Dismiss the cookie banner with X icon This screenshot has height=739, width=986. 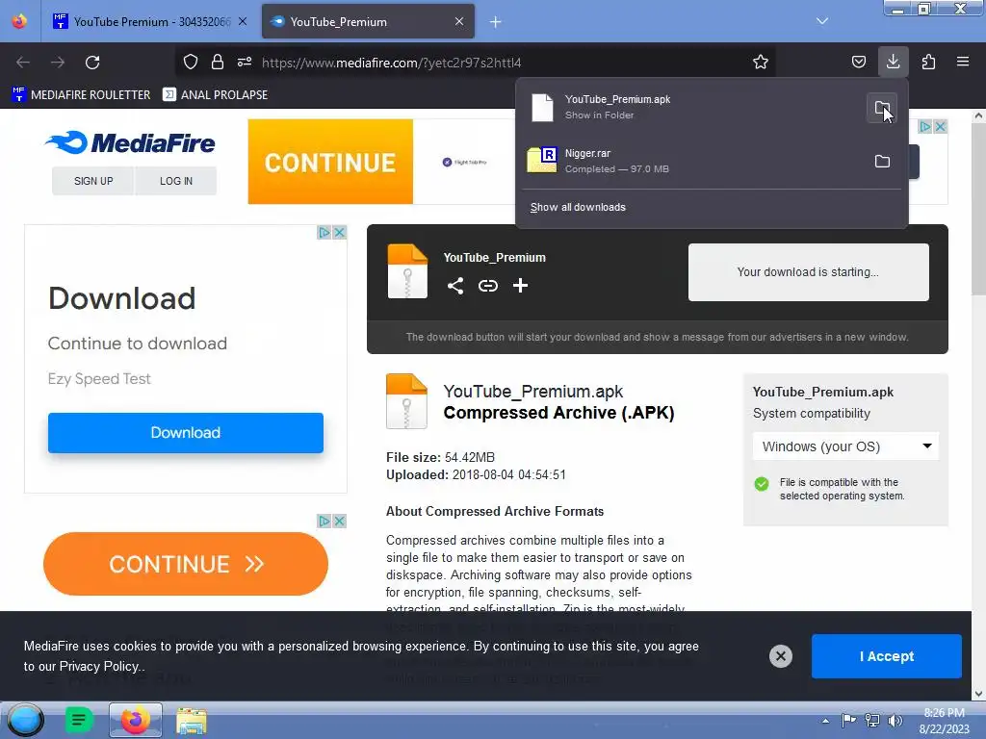[x=780, y=656]
